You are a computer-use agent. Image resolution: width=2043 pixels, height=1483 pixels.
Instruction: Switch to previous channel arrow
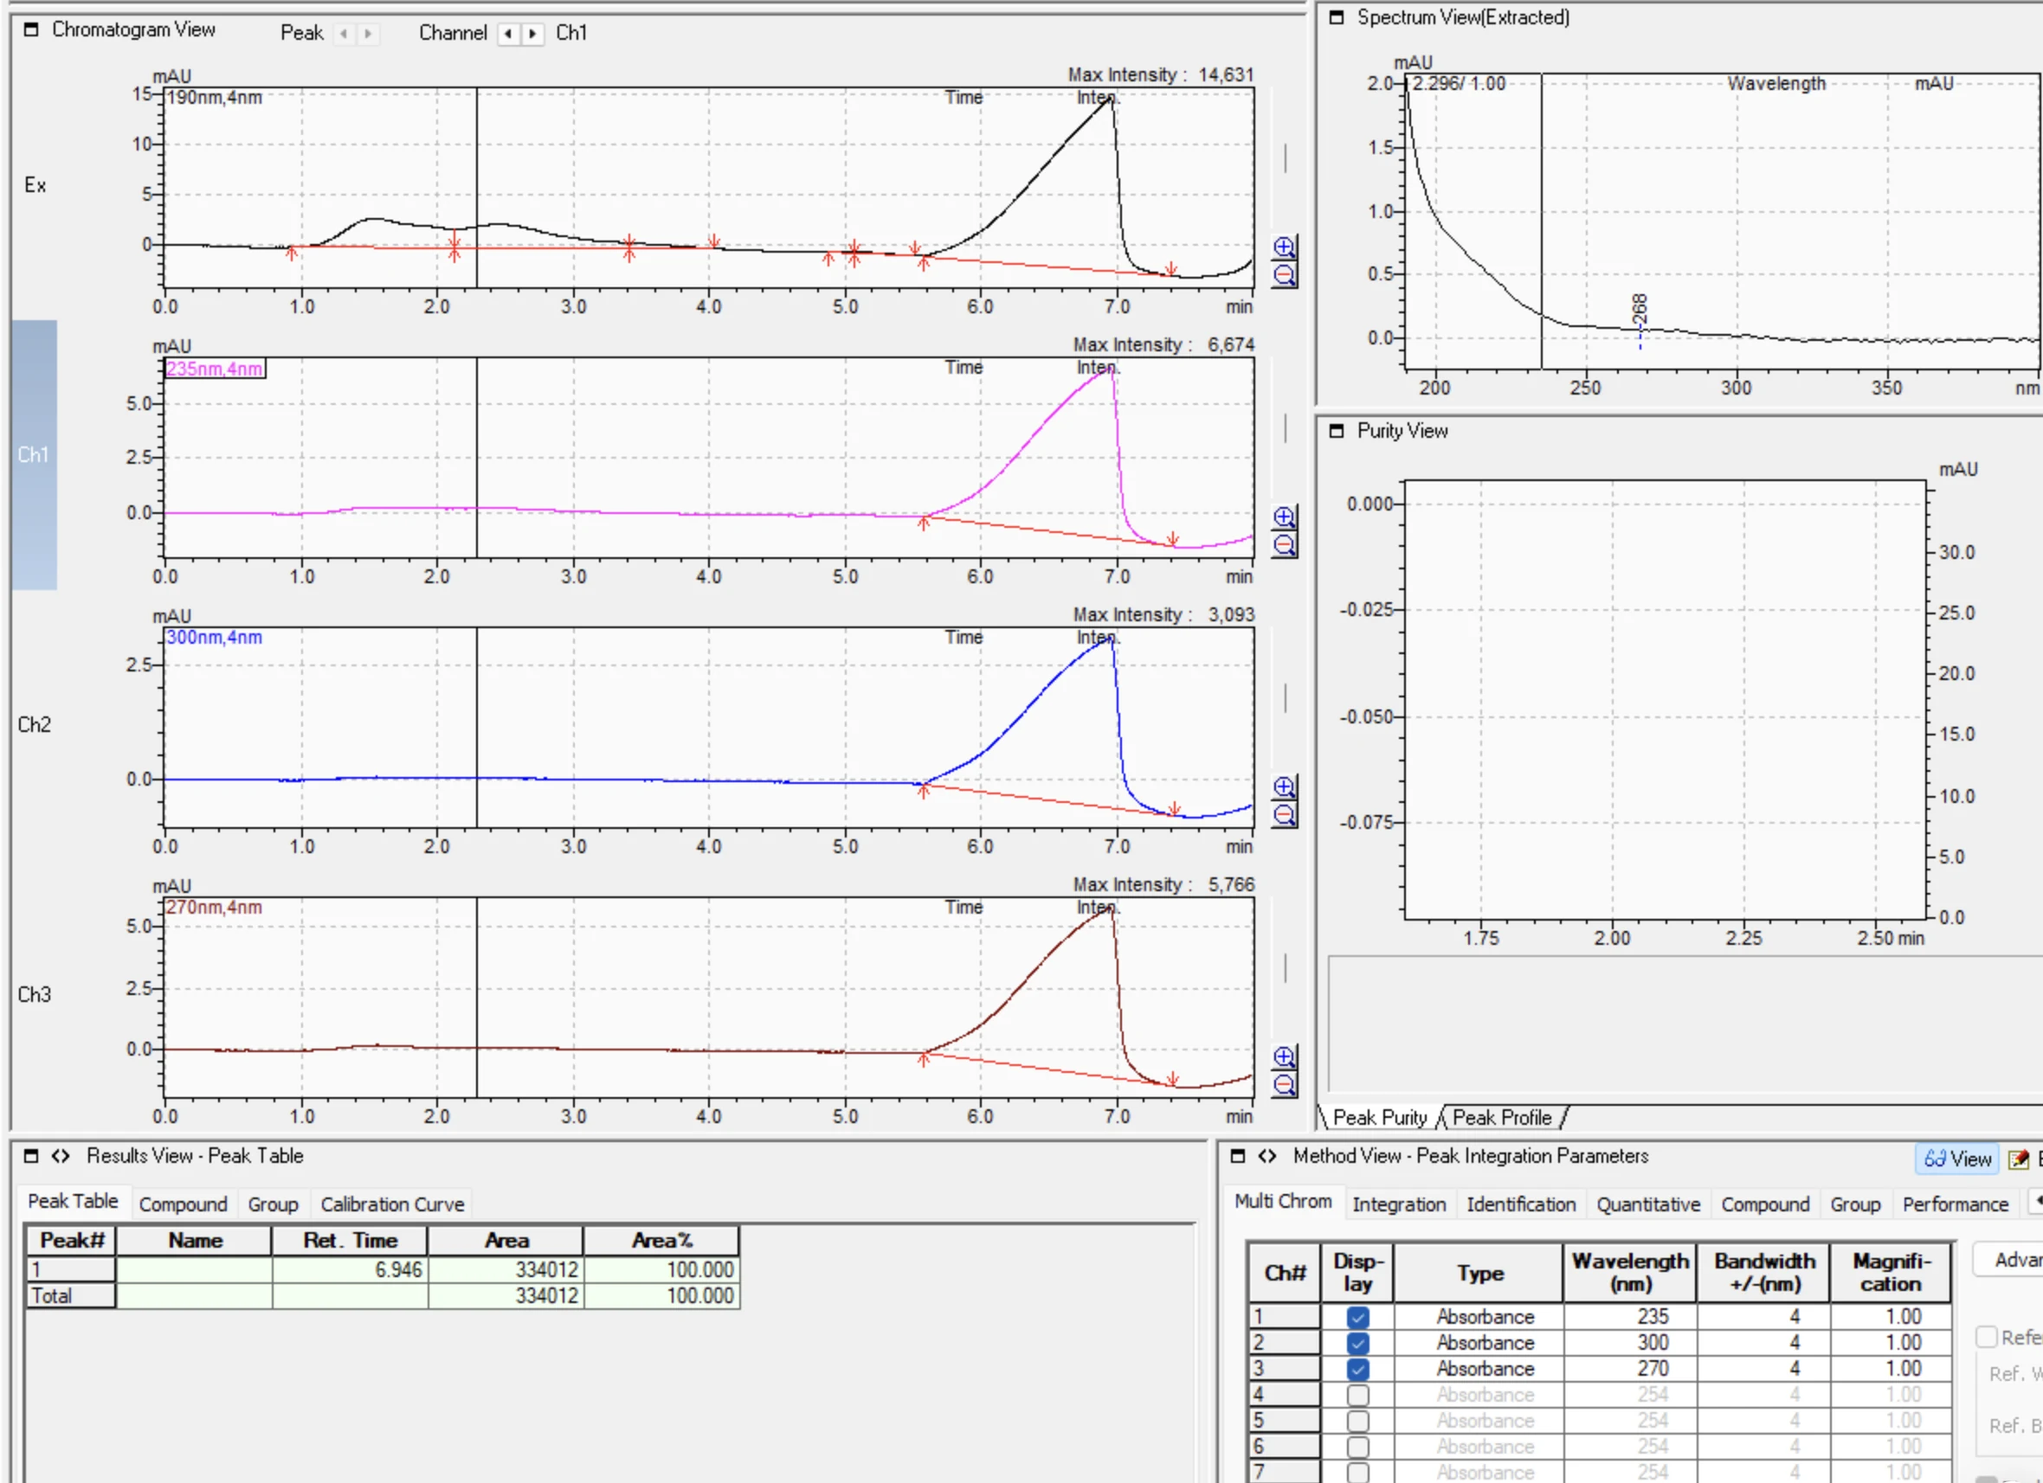[509, 34]
